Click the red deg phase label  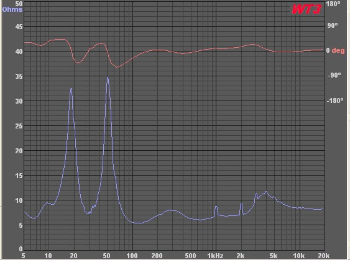[338, 51]
